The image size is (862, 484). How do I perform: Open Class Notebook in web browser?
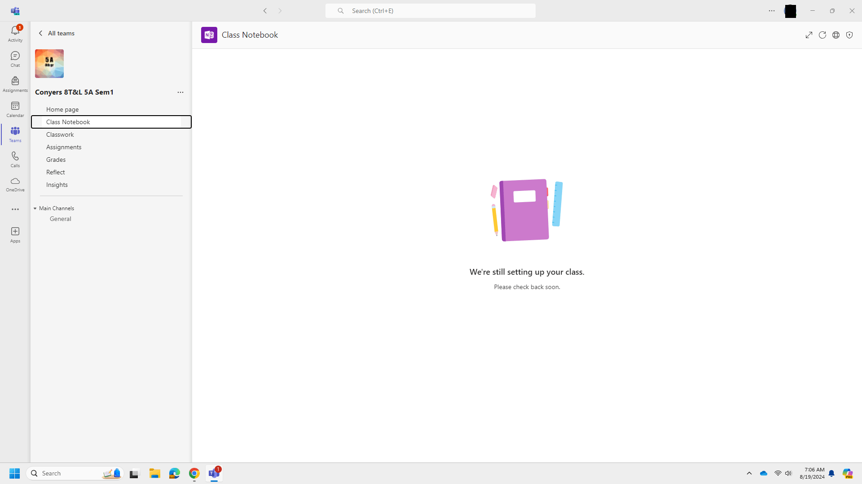836,35
